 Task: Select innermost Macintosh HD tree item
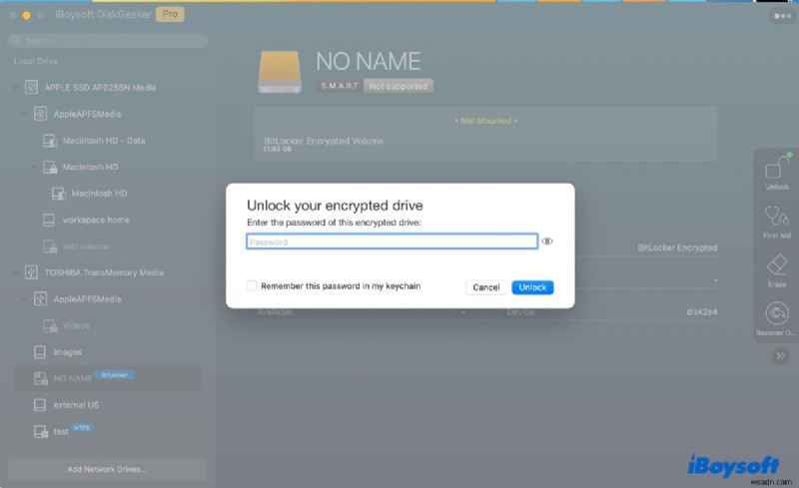pyautogui.click(x=99, y=194)
